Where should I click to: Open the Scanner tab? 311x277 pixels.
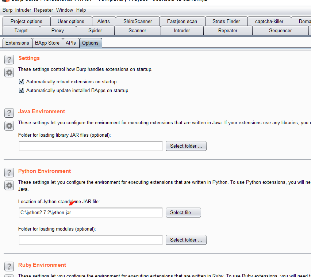point(137,31)
